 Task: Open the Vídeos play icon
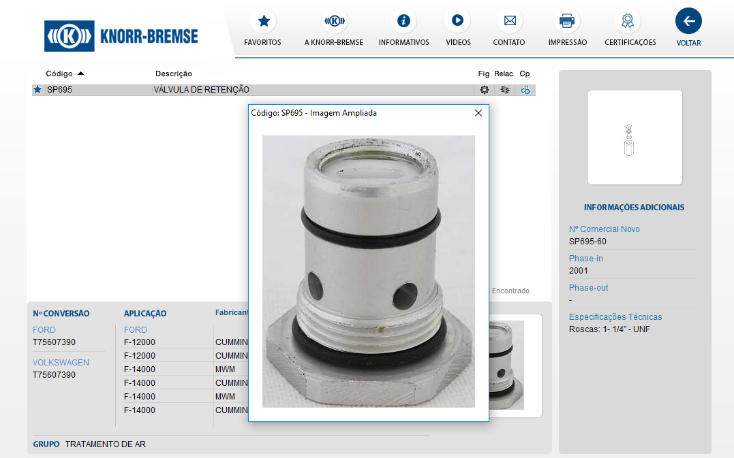(457, 21)
